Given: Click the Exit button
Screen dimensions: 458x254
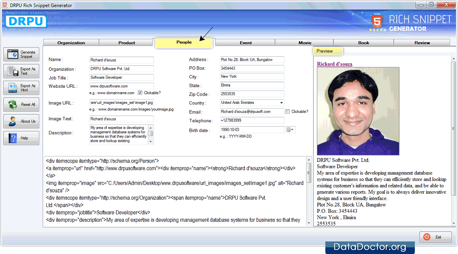Looking at the screenshot, I should pos(436,237).
